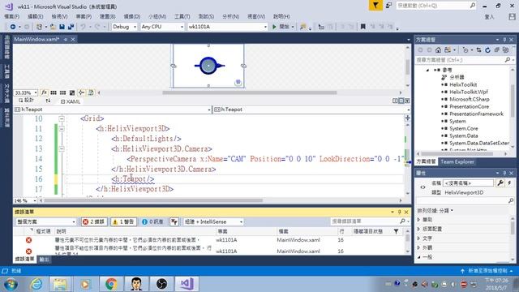Open the 33.33% designer zoom dropdown
The height and width of the screenshot is (292, 519).
(x=26, y=92)
